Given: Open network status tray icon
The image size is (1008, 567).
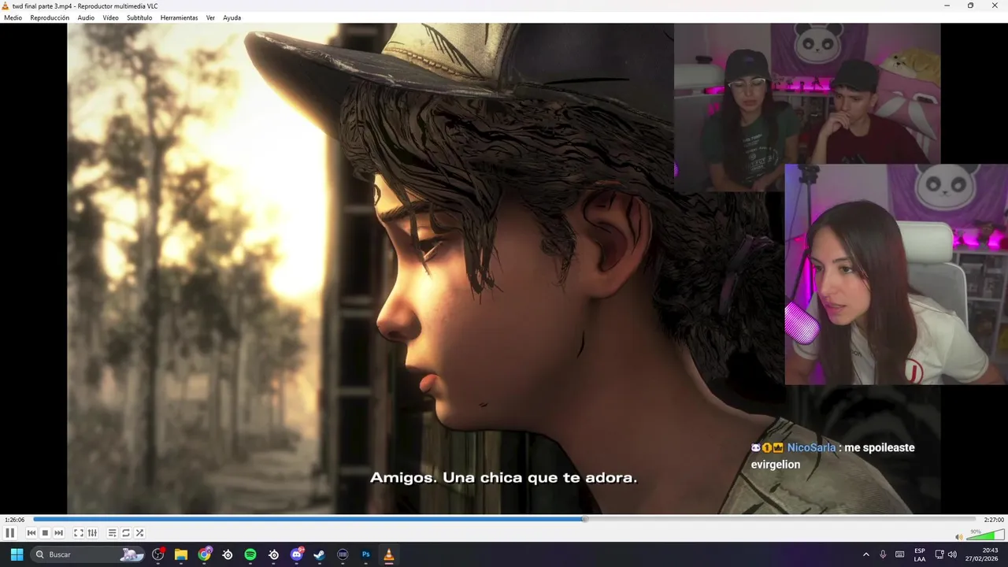Looking at the screenshot, I should (x=939, y=554).
